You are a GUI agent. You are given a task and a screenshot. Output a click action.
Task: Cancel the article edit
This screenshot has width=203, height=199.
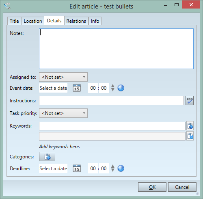click(182, 187)
